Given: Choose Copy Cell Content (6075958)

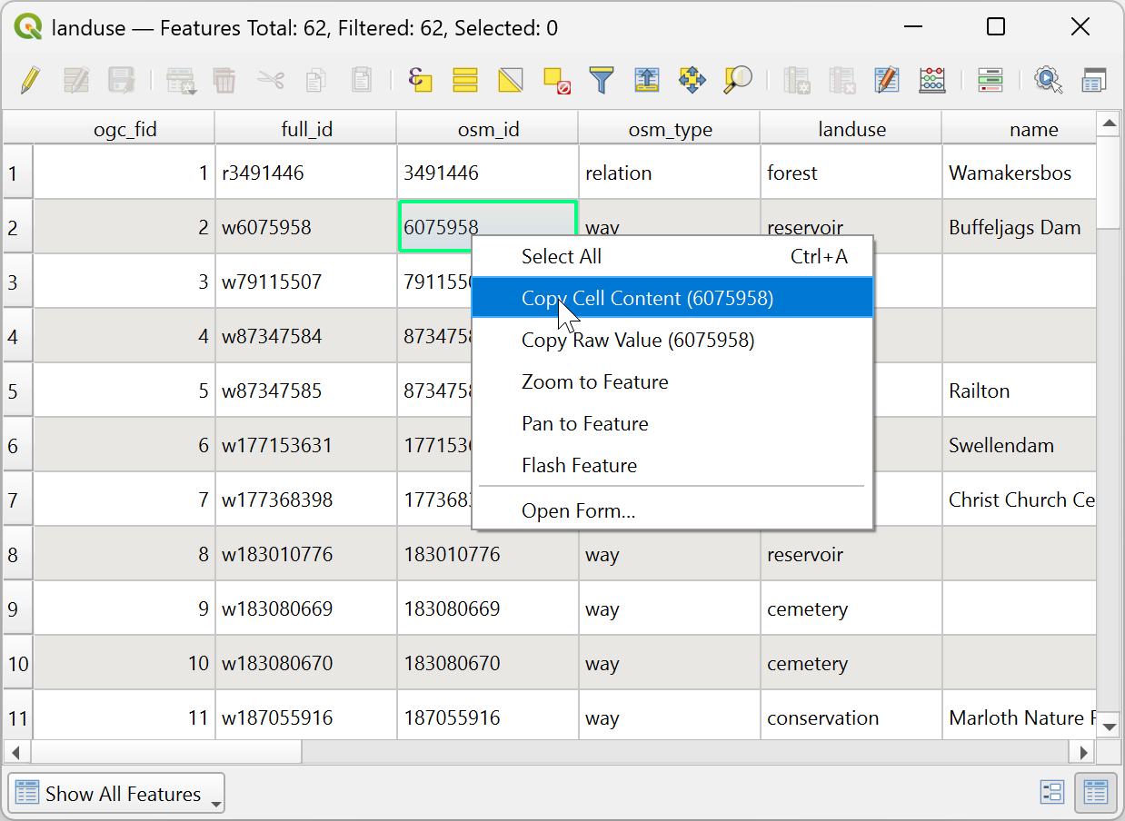Looking at the screenshot, I should pos(672,298).
